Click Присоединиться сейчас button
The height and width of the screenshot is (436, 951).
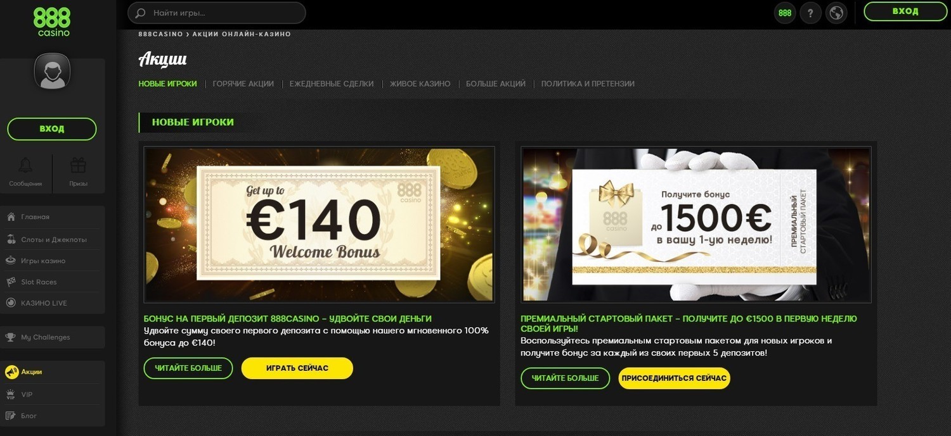point(674,378)
